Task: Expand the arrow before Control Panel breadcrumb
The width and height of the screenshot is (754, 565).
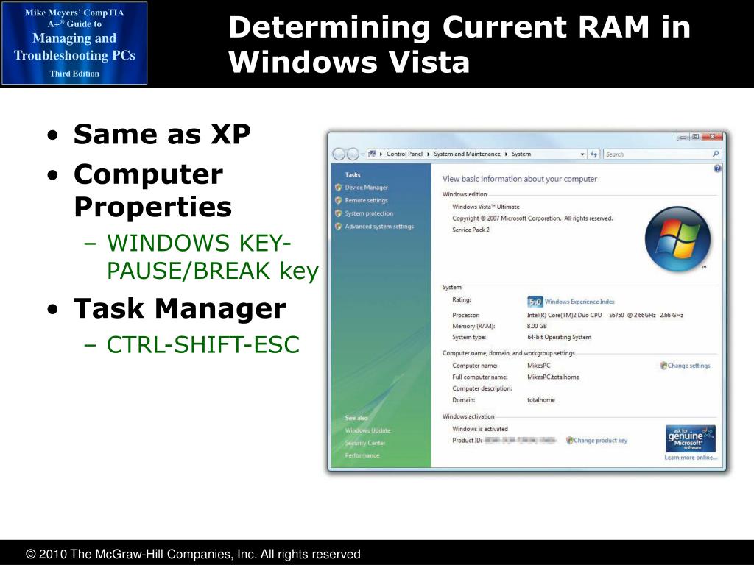Action: [x=381, y=154]
